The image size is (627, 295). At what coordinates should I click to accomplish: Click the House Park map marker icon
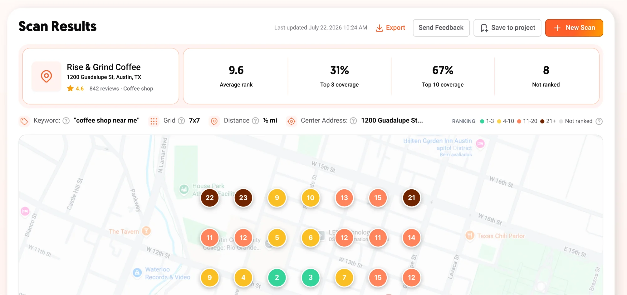click(x=184, y=189)
